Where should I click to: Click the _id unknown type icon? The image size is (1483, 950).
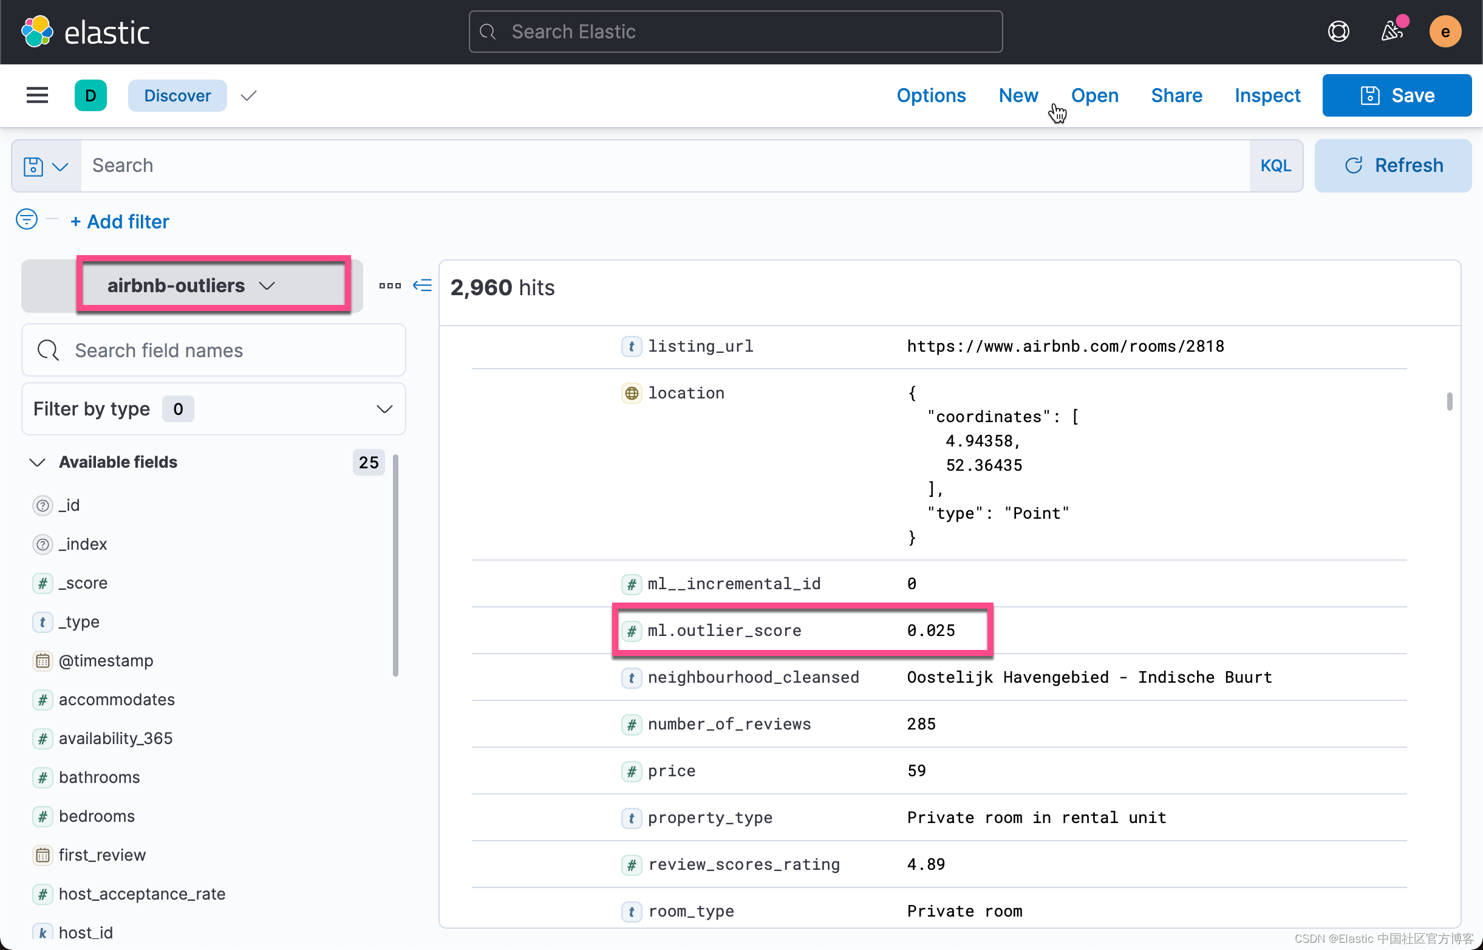pyautogui.click(x=43, y=506)
